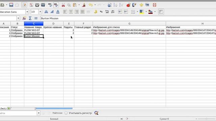Click the Paste clipboard icon
Viewport: 216px width, 121px height.
tap(75, 5)
